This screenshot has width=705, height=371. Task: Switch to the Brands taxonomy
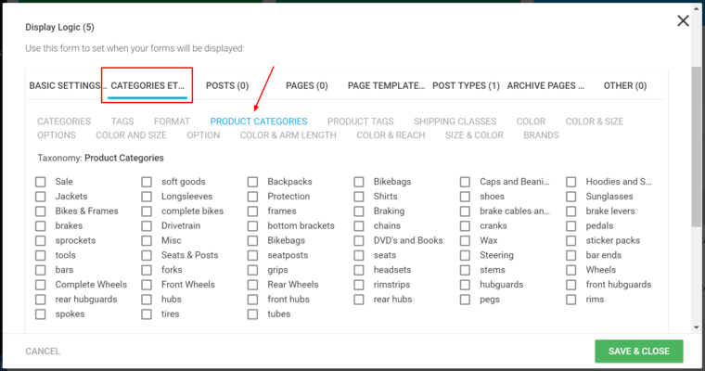point(541,135)
